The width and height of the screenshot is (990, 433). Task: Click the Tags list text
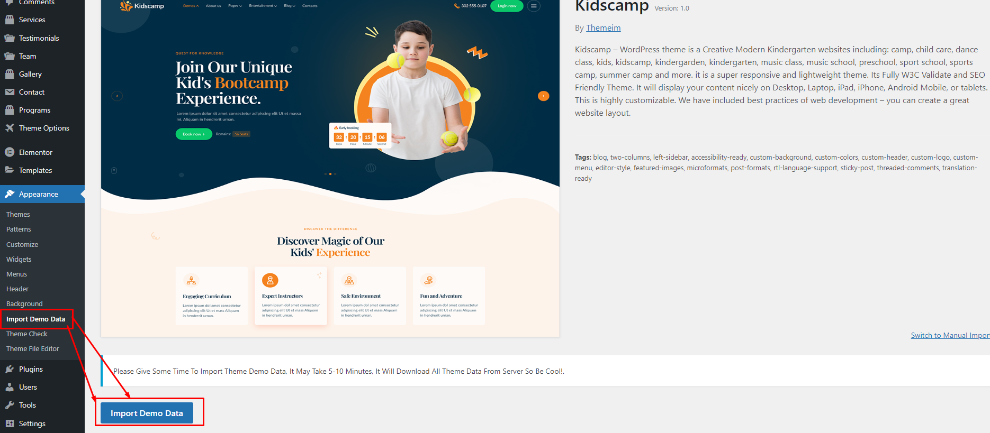point(776,168)
